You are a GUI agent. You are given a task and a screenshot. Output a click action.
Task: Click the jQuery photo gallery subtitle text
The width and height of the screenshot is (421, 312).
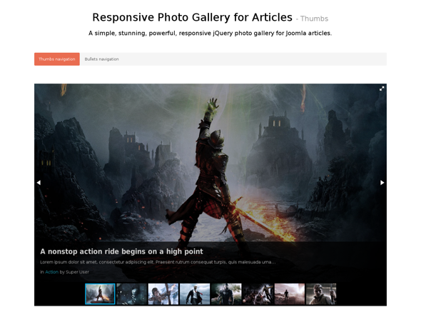point(210,34)
